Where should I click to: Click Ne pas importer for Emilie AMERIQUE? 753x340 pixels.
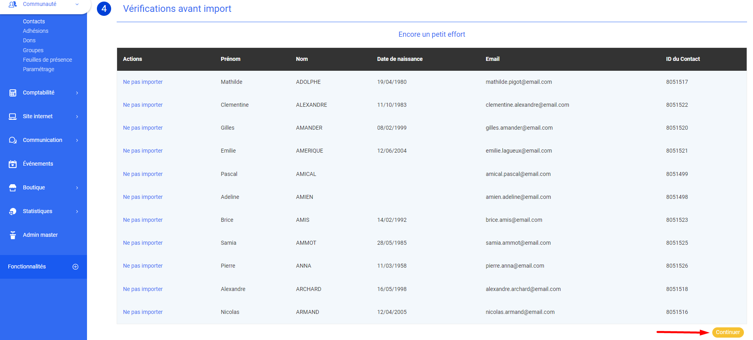(x=143, y=151)
